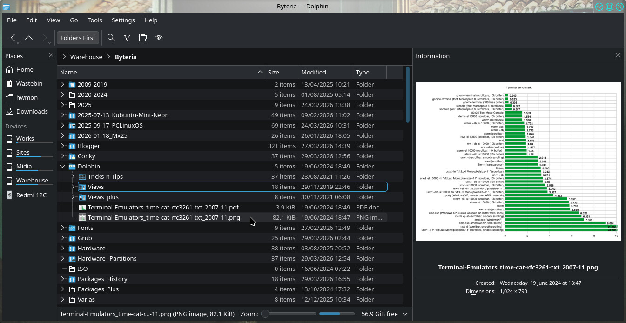Viewport: 626px width, 323px height.
Task: Select the Redmi 12C device
Action: tap(31, 195)
